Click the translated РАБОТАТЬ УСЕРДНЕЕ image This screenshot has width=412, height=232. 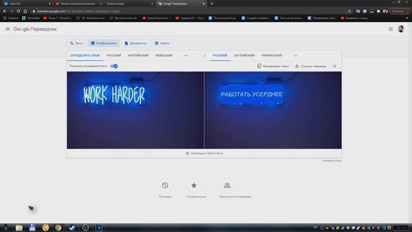[273, 110]
